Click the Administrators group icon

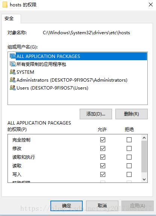pyautogui.click(x=13, y=80)
